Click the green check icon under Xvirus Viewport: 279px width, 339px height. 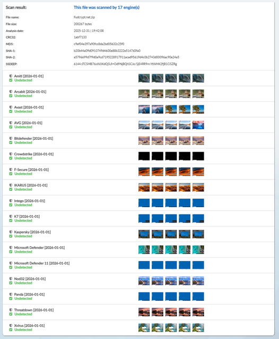point(11,329)
